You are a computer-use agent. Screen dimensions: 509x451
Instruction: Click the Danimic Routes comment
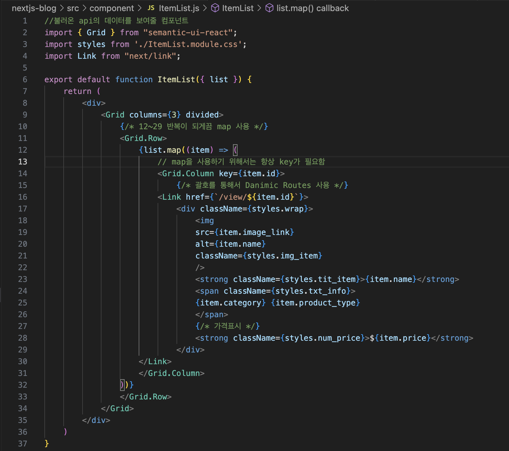(x=262, y=185)
